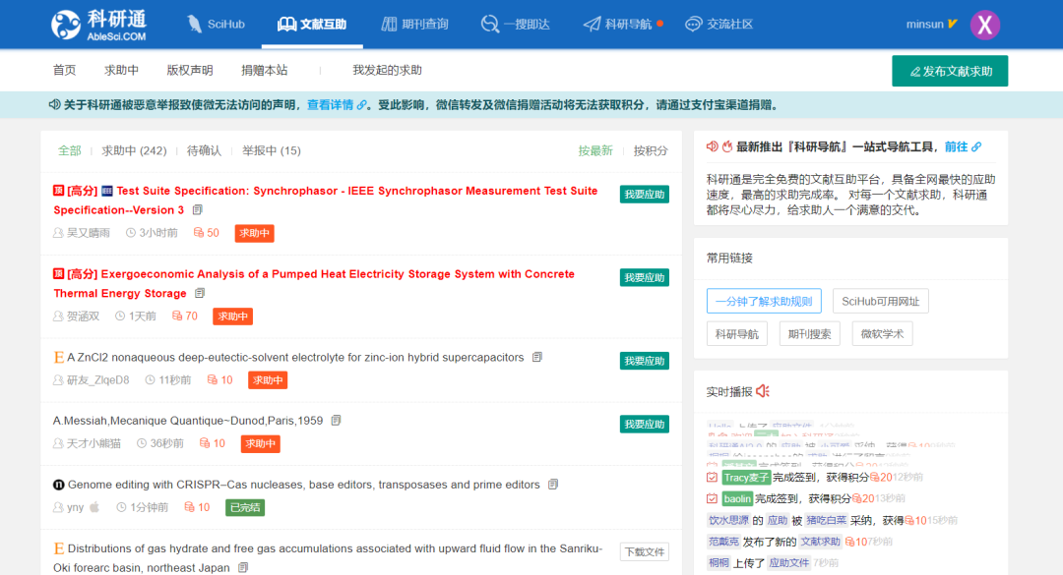The height and width of the screenshot is (575, 1063).
Task: Click the 一分钟了解求助规则 button
Action: [x=764, y=301]
